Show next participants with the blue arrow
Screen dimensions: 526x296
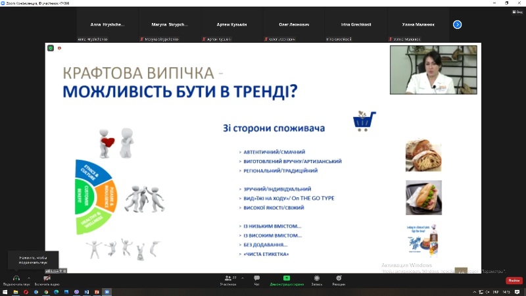point(457,24)
